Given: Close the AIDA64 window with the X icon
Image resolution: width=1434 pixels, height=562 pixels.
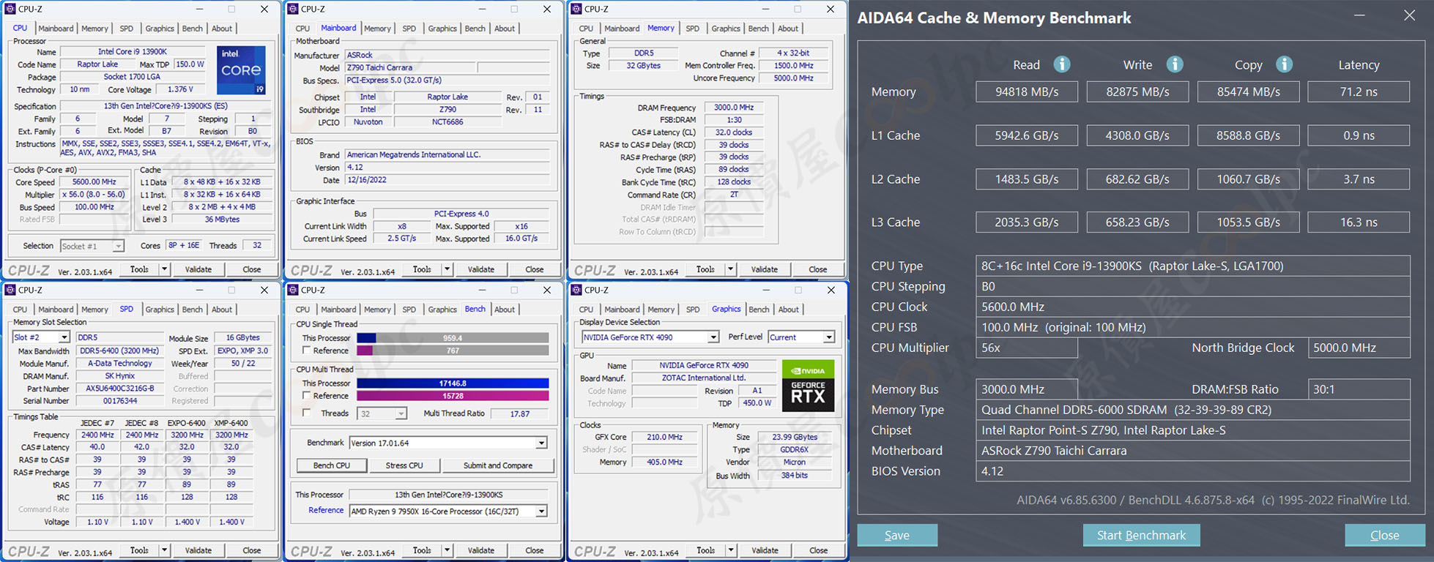Looking at the screenshot, I should (x=1409, y=15).
